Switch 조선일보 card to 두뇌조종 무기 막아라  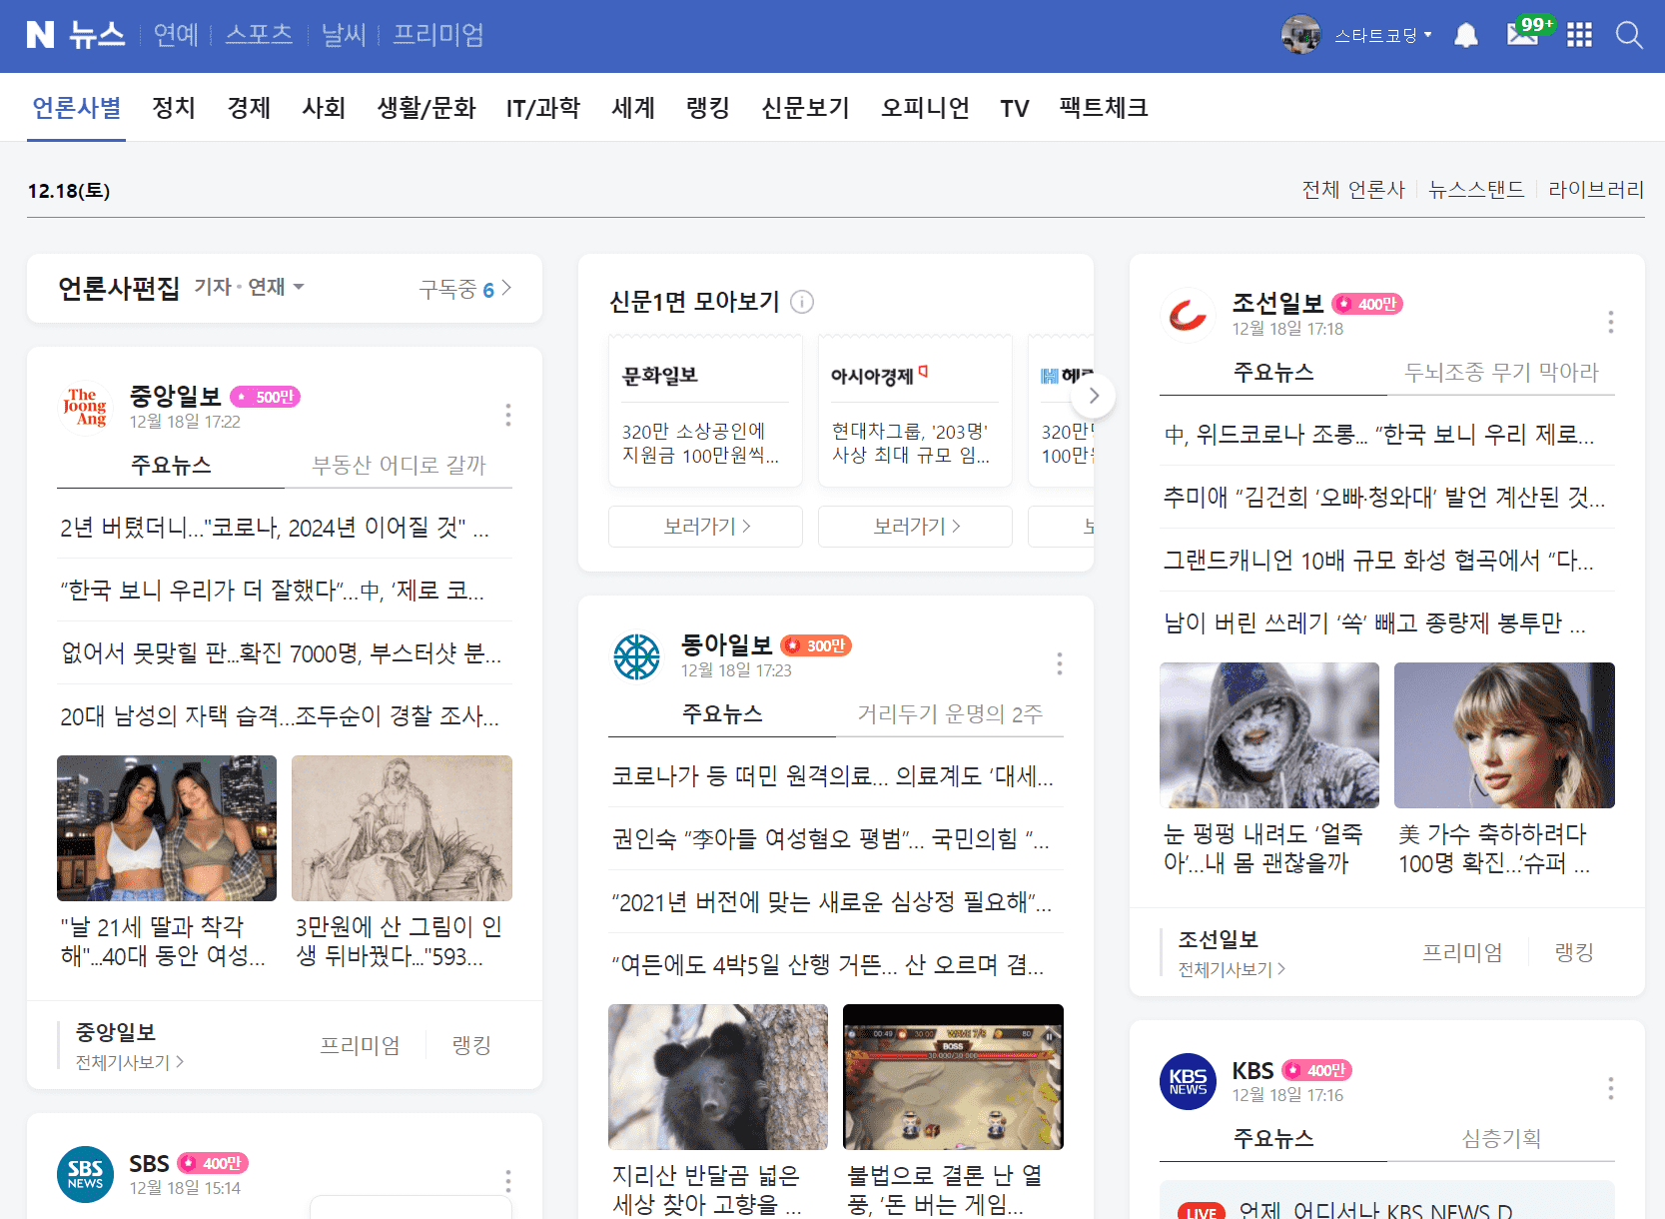[x=1501, y=372]
